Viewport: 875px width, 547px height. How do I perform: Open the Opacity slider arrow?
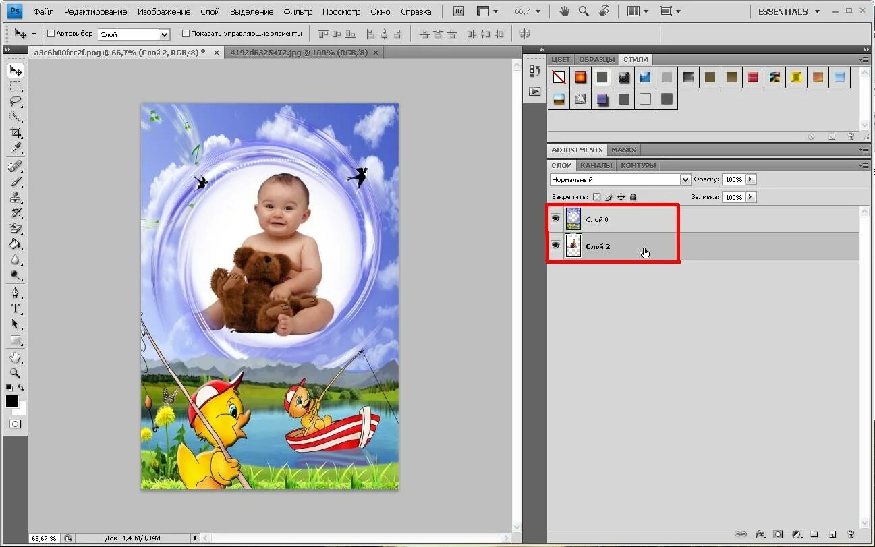(750, 179)
